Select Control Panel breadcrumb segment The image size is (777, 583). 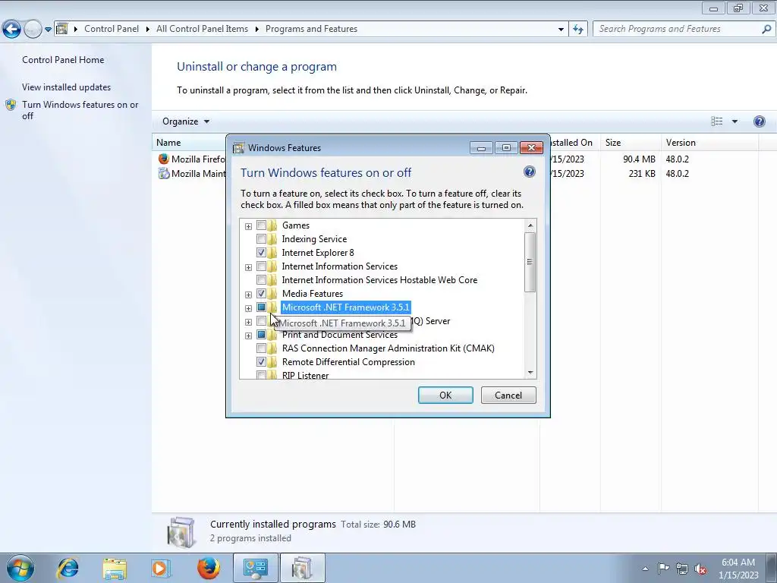(112, 29)
